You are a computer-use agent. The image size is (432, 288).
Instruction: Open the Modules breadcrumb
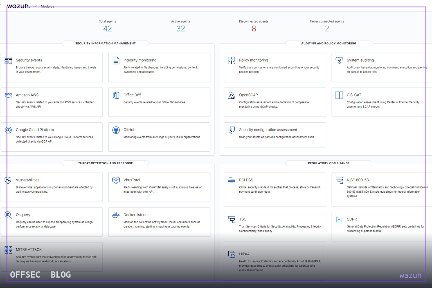pos(47,6)
